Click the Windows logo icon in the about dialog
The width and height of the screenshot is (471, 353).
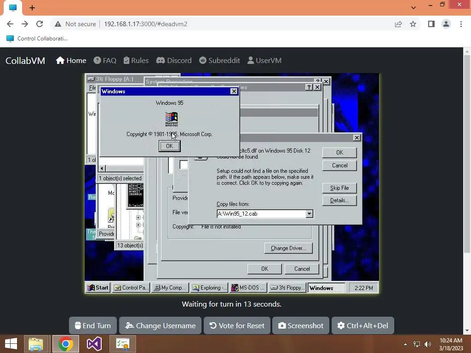[x=172, y=119]
